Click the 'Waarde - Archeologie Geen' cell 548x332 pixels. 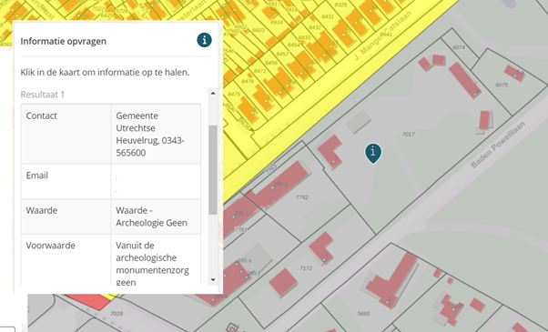[x=156, y=216]
